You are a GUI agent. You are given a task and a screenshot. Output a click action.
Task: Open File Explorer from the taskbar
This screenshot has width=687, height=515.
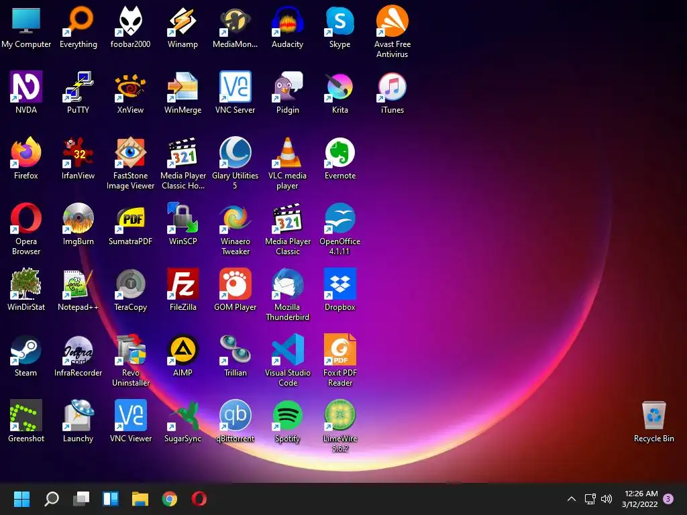[x=140, y=498]
